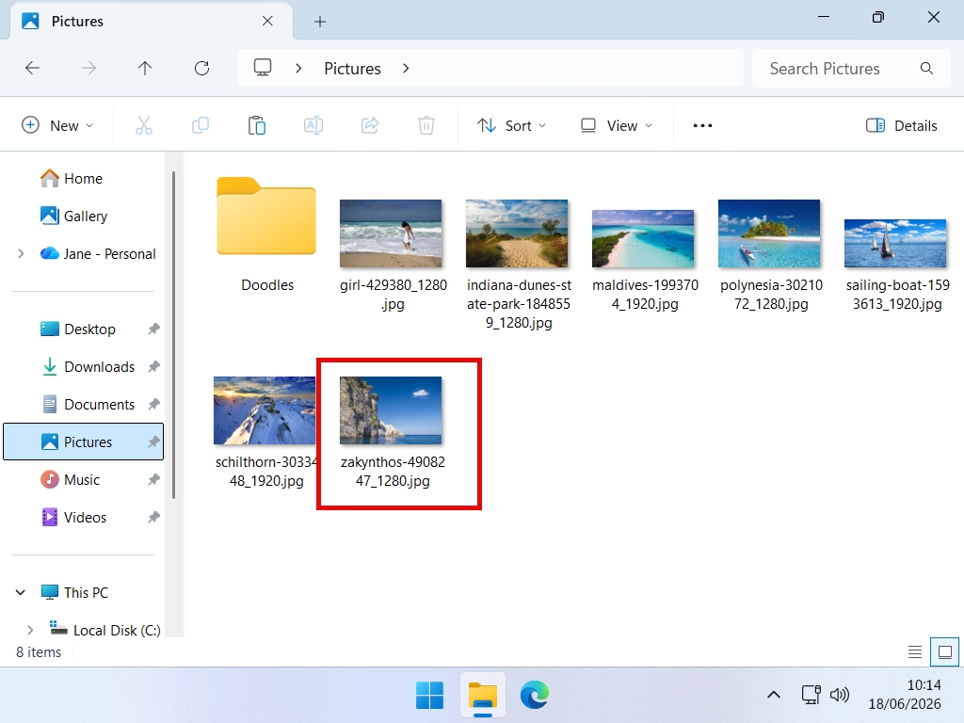
Task: Go to Music in sidebar
Action: [82, 479]
